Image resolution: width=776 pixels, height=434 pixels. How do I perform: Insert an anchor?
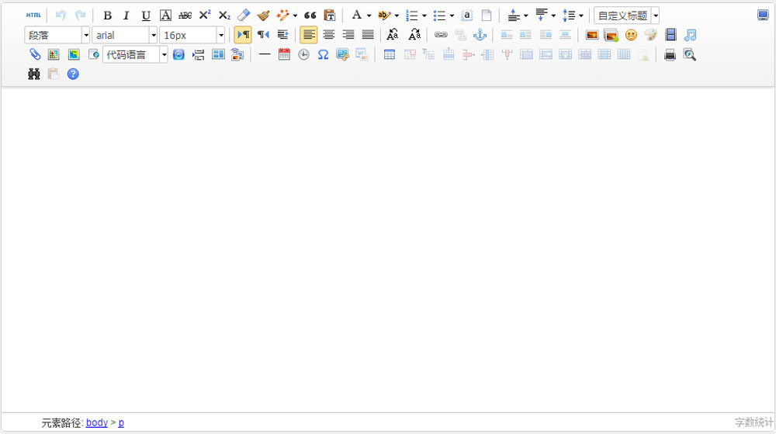(x=480, y=35)
